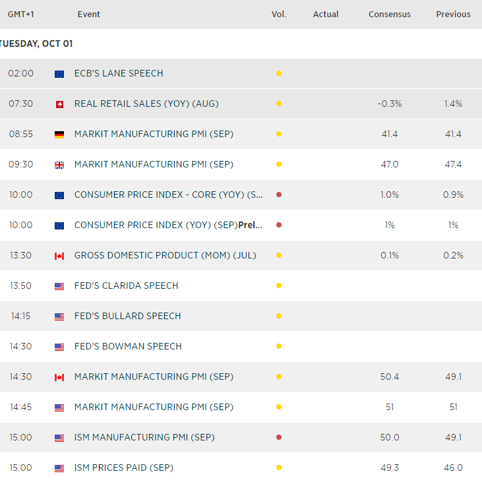Click the GMT+1 timezone column header
This screenshot has height=484, width=482.
[21, 14]
